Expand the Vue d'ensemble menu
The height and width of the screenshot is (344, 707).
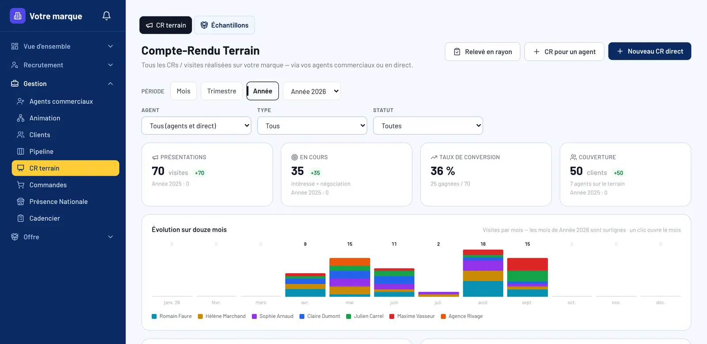63,46
